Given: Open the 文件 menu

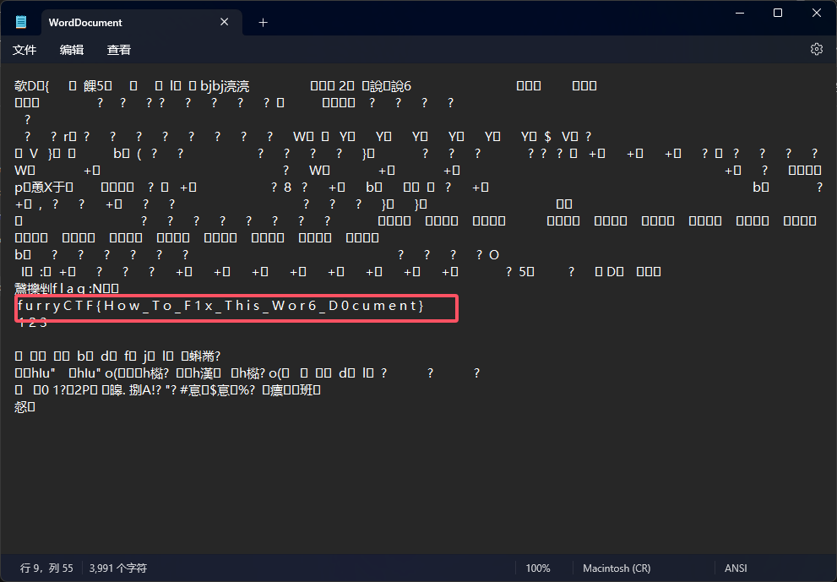Looking at the screenshot, I should [x=24, y=50].
